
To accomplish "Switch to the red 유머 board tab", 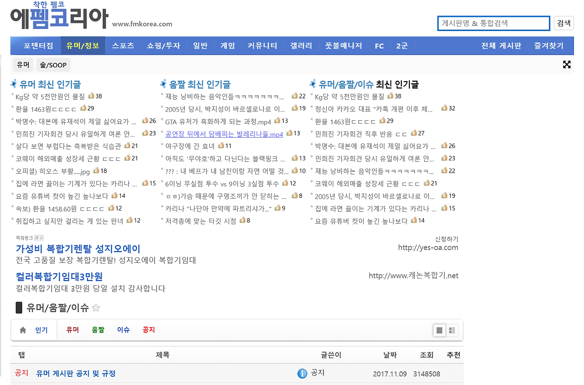I will tap(73, 330).
